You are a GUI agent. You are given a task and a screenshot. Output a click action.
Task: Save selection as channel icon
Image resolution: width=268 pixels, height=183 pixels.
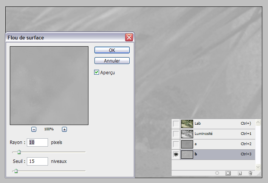click(228, 173)
